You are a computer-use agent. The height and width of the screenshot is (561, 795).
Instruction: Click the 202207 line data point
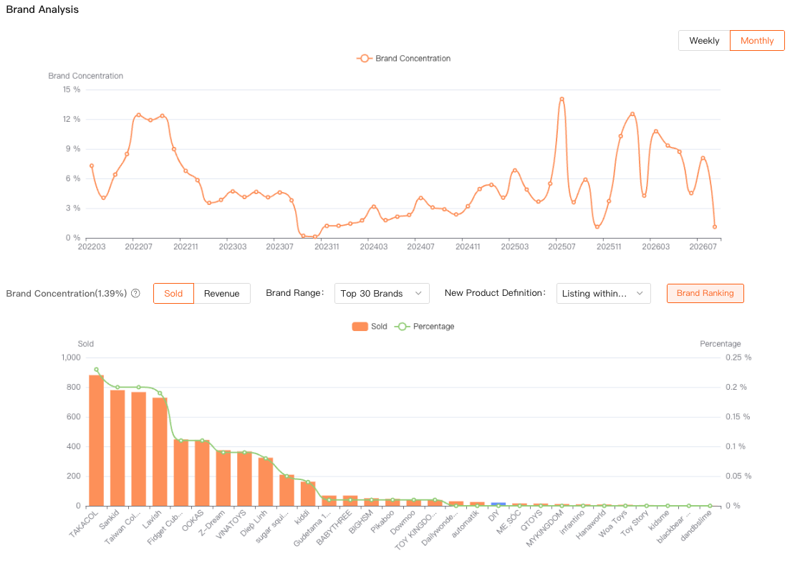coord(138,115)
